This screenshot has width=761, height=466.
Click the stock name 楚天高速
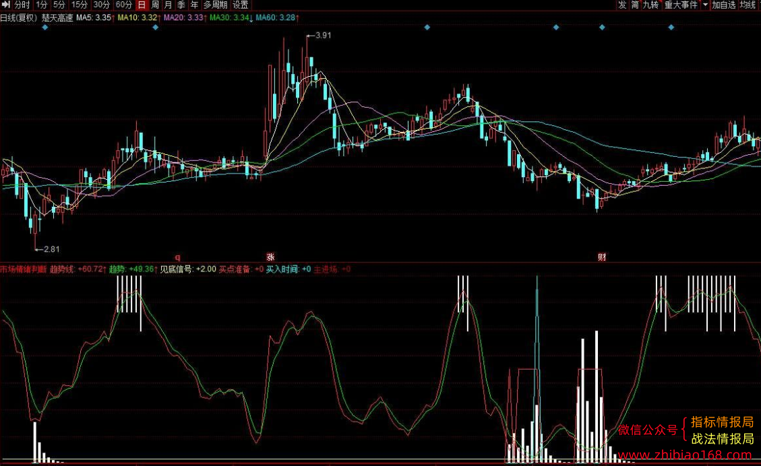click(57, 18)
